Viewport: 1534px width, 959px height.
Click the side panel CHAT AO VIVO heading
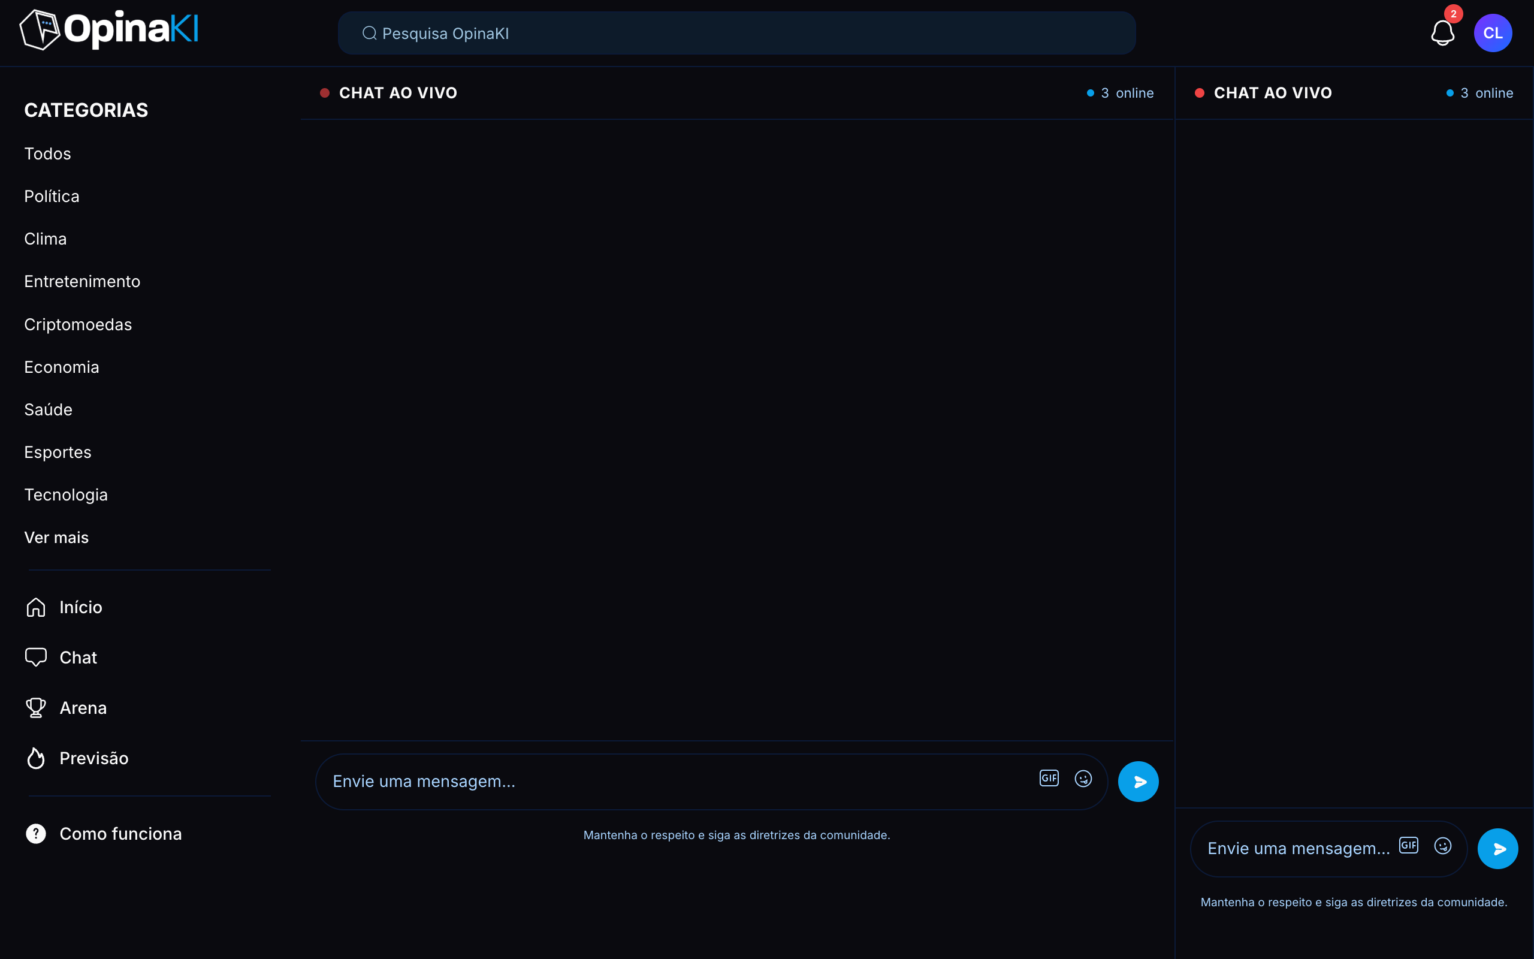tap(1273, 92)
